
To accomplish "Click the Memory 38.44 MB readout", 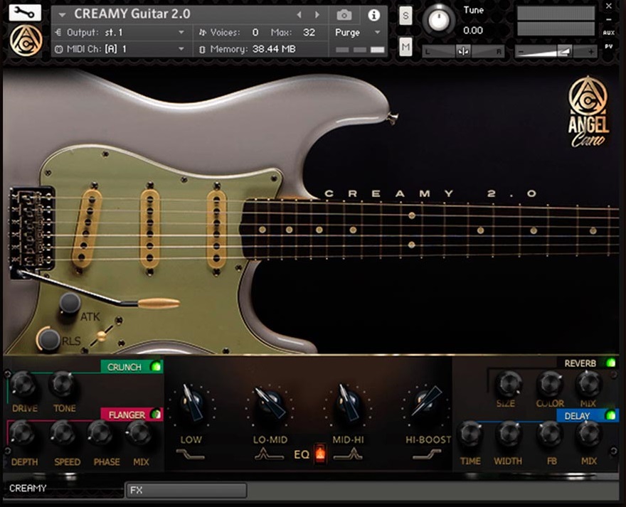I will 253,49.
